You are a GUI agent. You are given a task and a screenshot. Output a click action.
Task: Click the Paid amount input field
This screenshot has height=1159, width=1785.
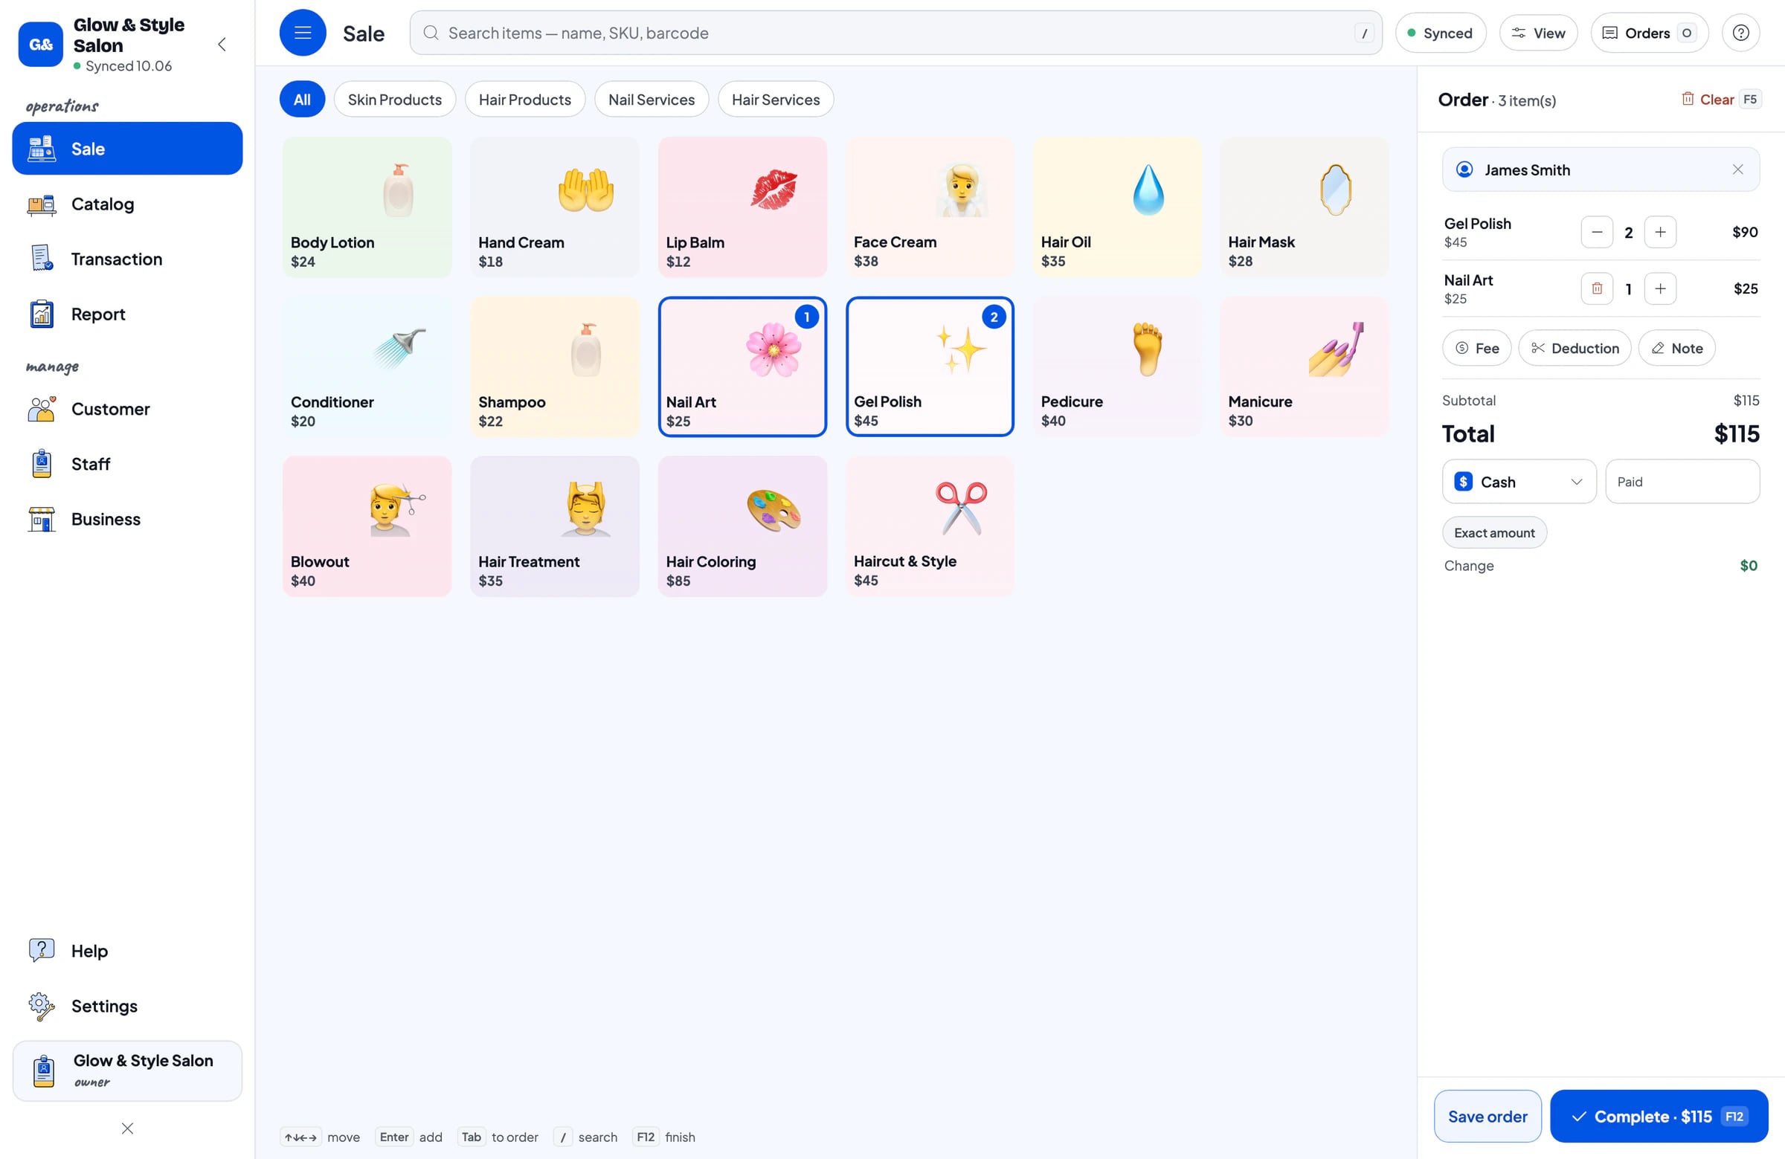click(x=1682, y=481)
